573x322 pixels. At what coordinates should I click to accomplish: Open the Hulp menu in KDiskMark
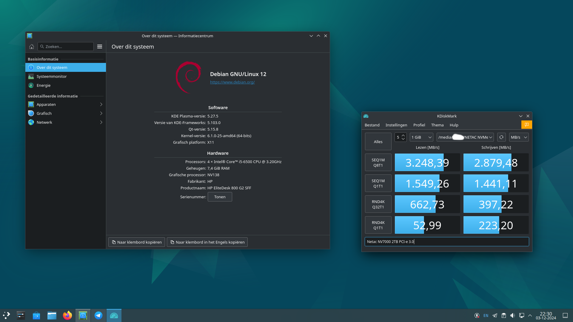tap(454, 125)
